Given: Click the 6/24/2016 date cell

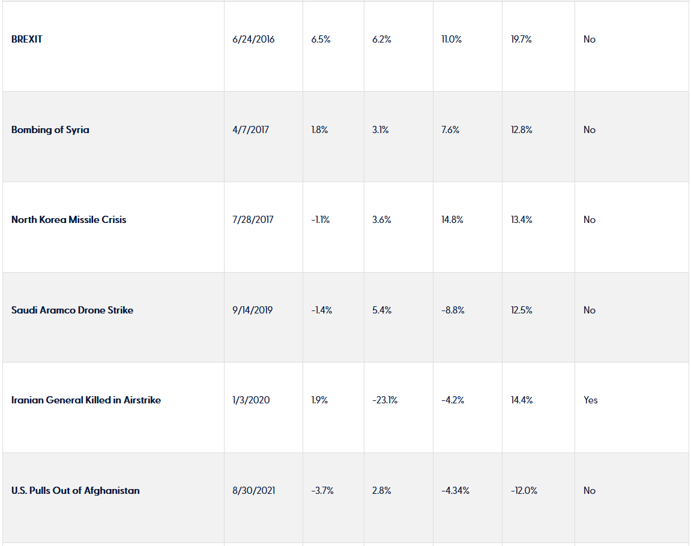Looking at the screenshot, I should click(x=253, y=40).
